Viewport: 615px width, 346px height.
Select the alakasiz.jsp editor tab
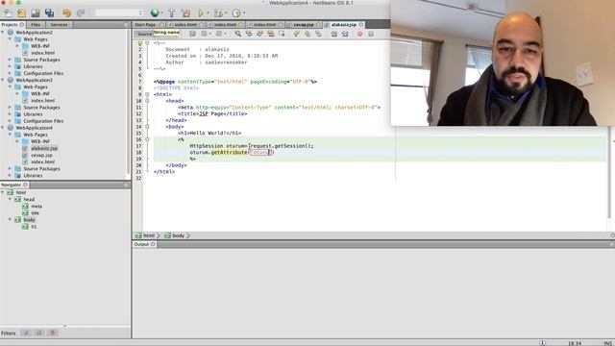click(x=344, y=24)
